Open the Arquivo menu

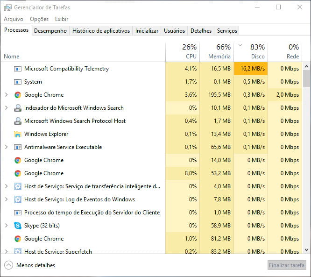click(x=14, y=19)
